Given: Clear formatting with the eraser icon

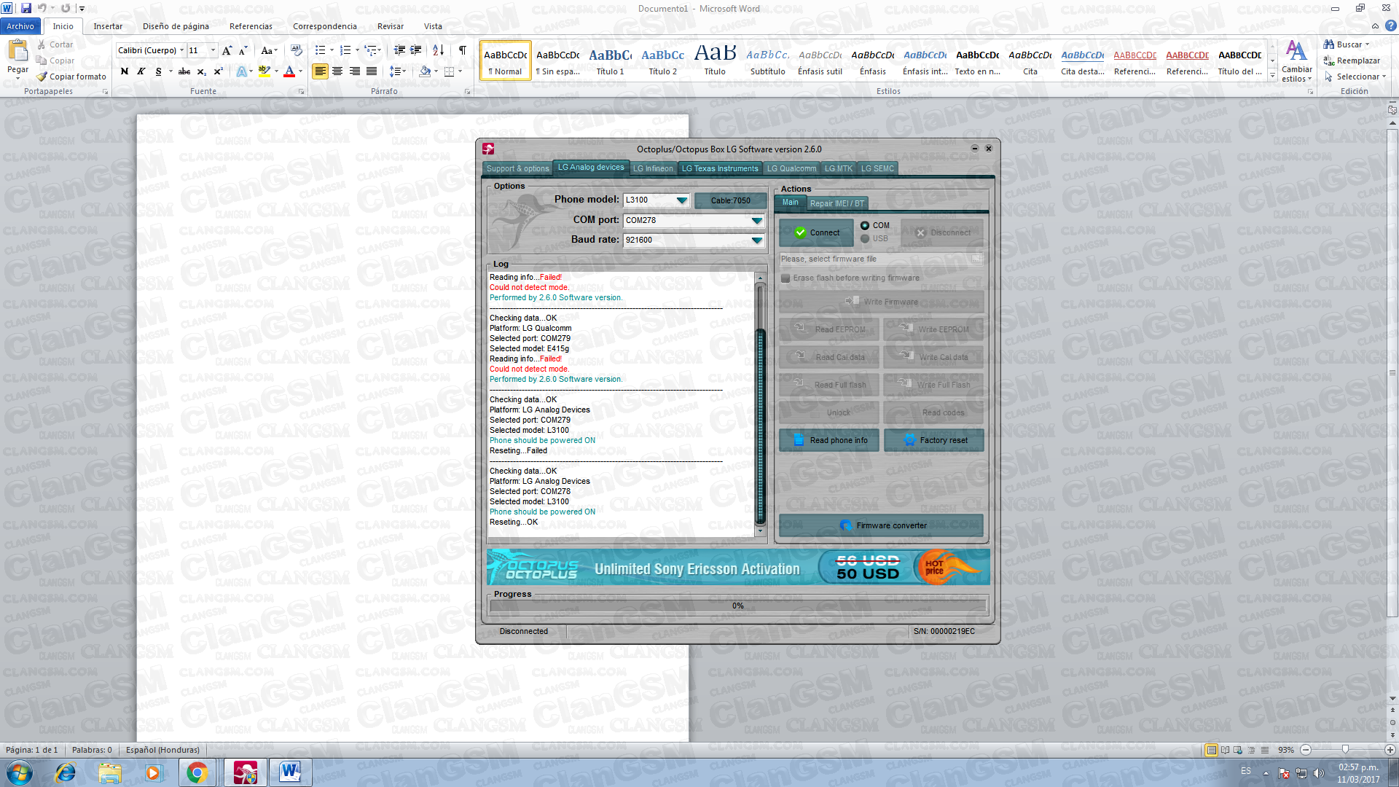Looking at the screenshot, I should (296, 50).
